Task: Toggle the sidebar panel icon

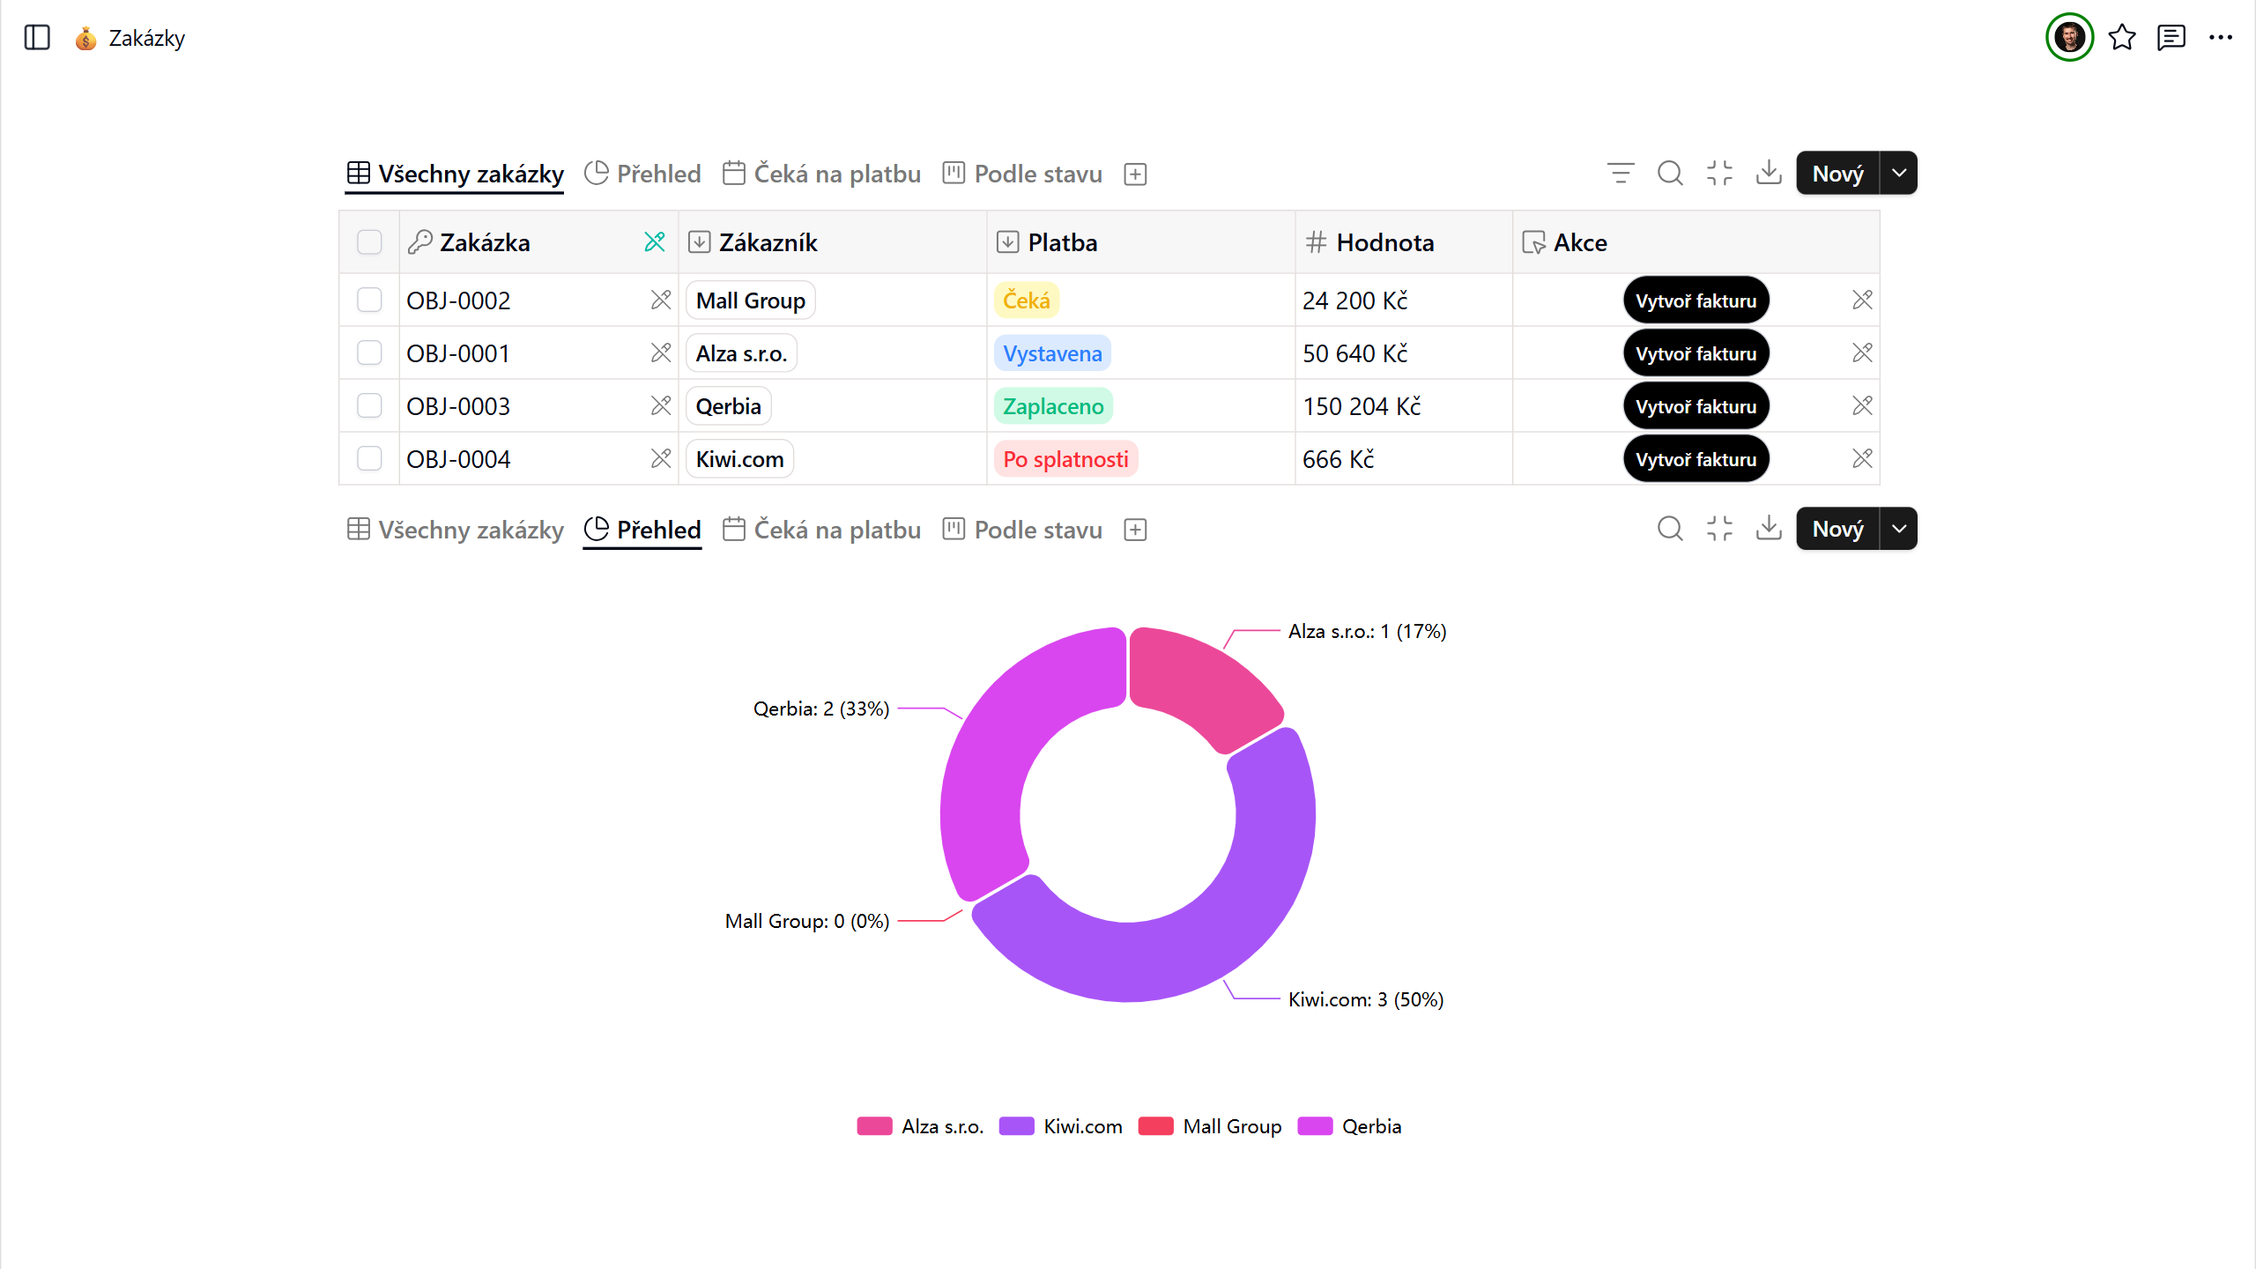Action: [37, 38]
